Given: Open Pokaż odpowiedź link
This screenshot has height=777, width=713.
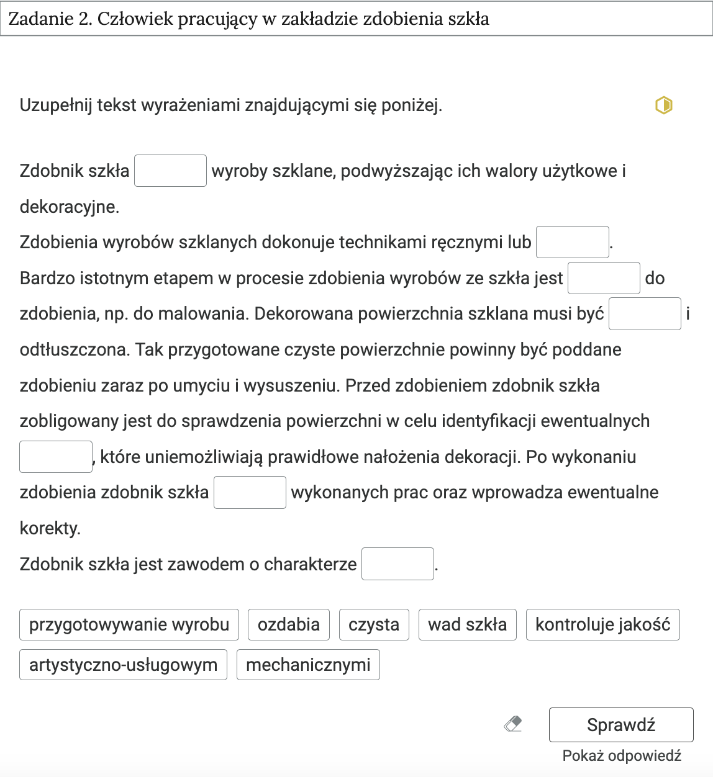Looking at the screenshot, I should click(x=620, y=756).
